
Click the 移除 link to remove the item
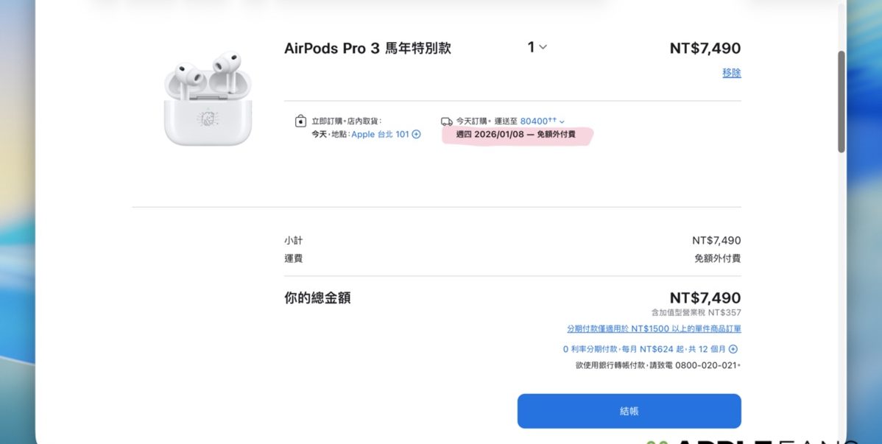pyautogui.click(x=731, y=73)
